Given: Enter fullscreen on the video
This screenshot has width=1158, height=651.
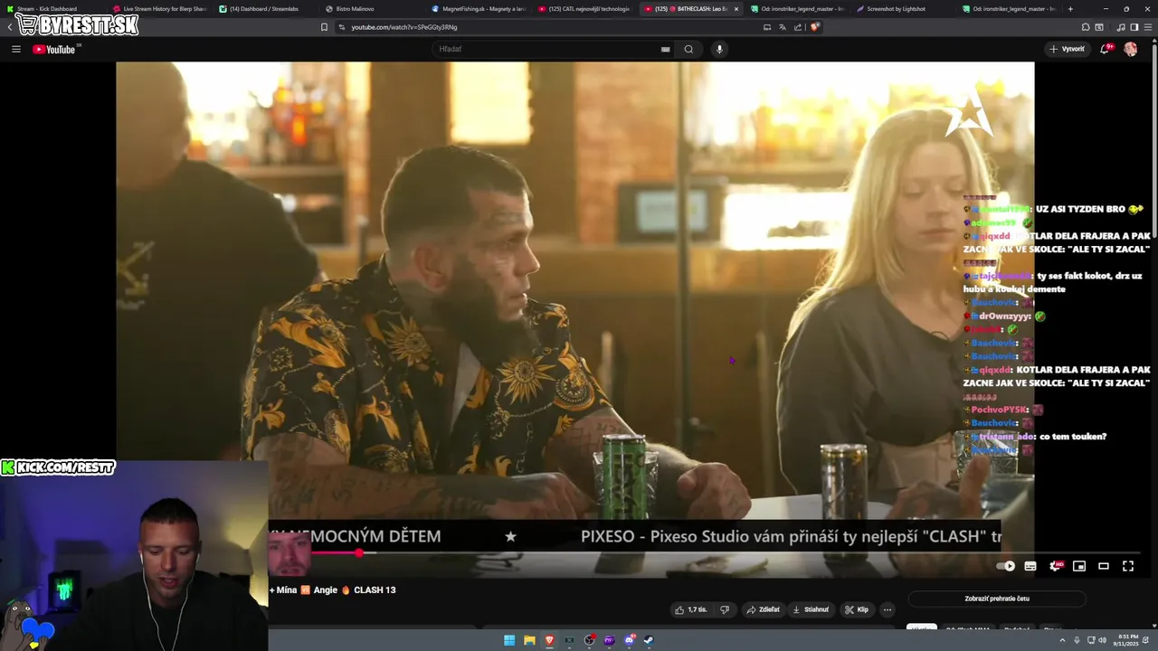Looking at the screenshot, I should coord(1128,566).
